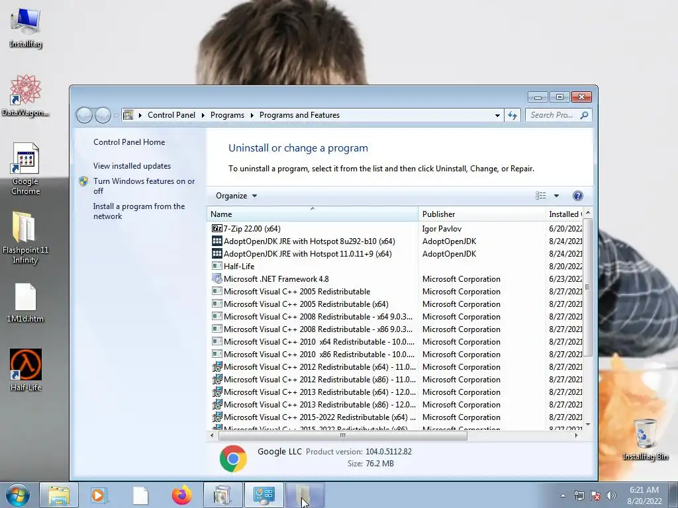Open the Flashpoint 11 Infinity folder icon

[x=26, y=237]
